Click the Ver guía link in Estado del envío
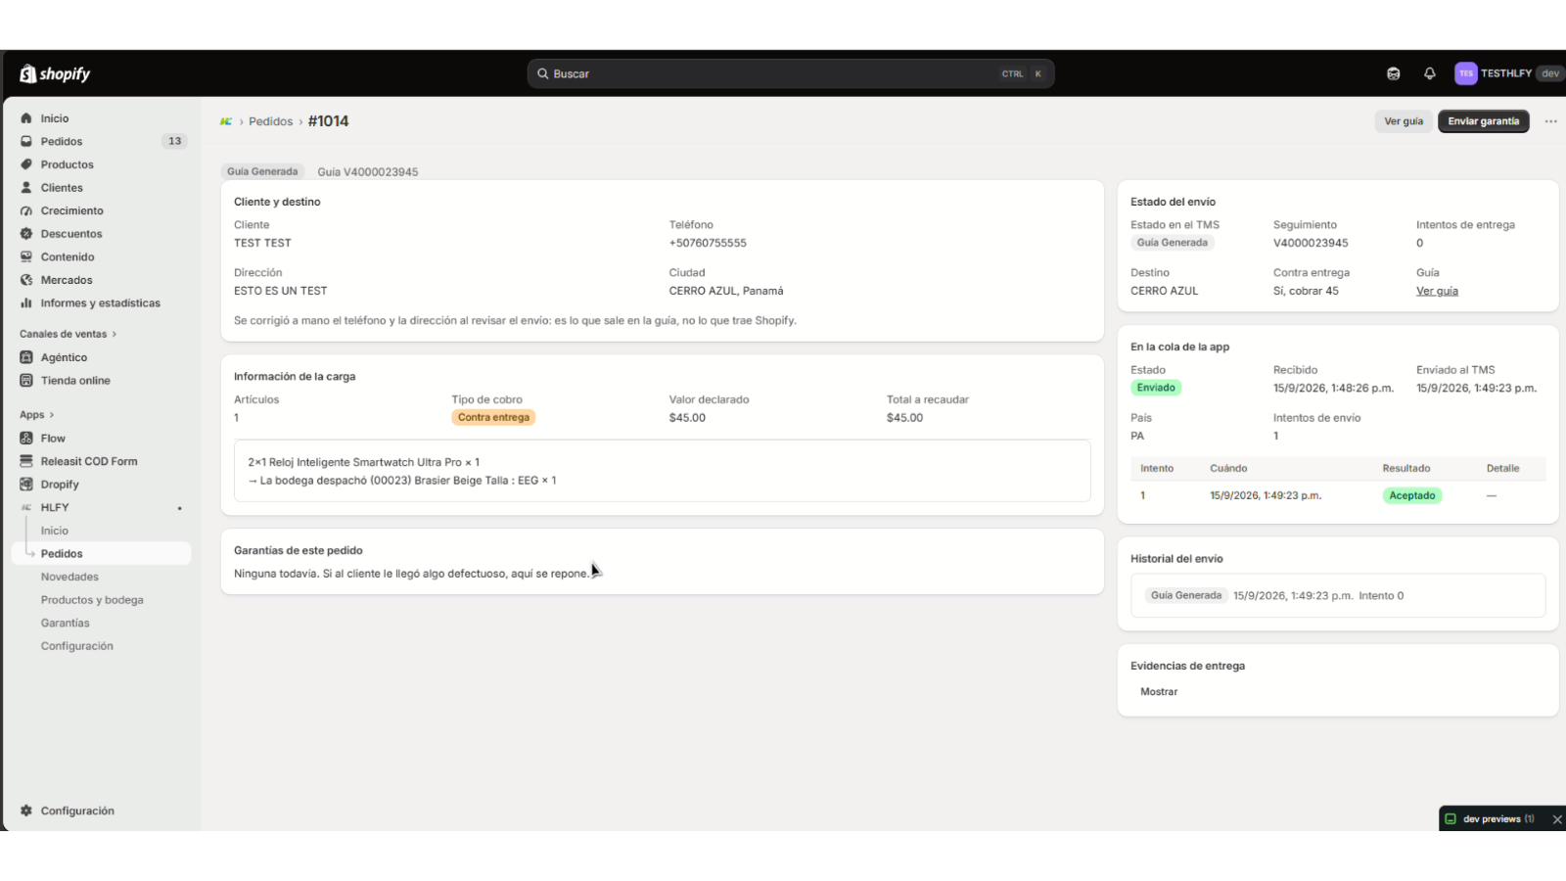The image size is (1566, 881). point(1437,291)
